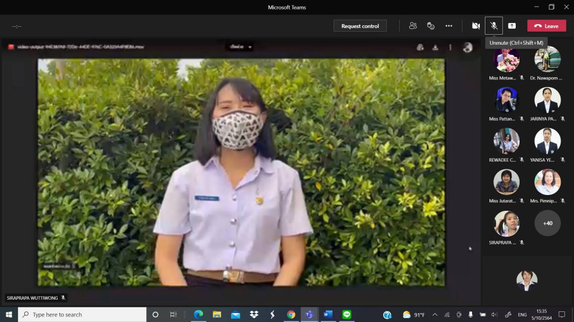
Task: Click the ENG language indicator
Action: (522, 315)
